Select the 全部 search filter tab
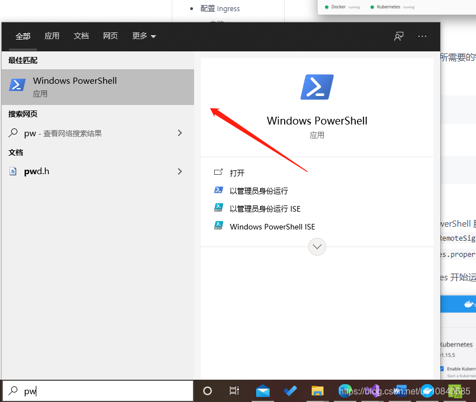476x402 pixels. 23,36
